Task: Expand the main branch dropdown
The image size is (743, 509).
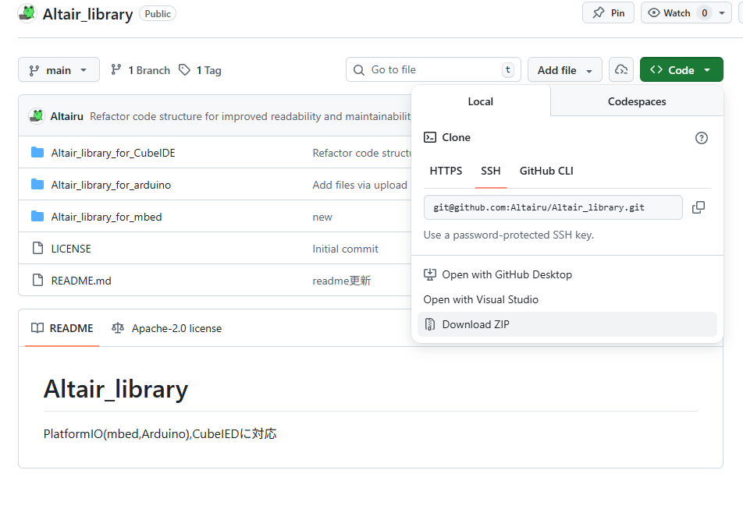Action: coord(59,70)
